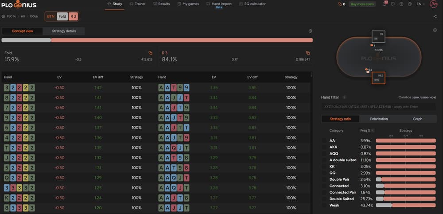443x214 pixels.
Task: Select the Polarization tab
Action: (379, 119)
